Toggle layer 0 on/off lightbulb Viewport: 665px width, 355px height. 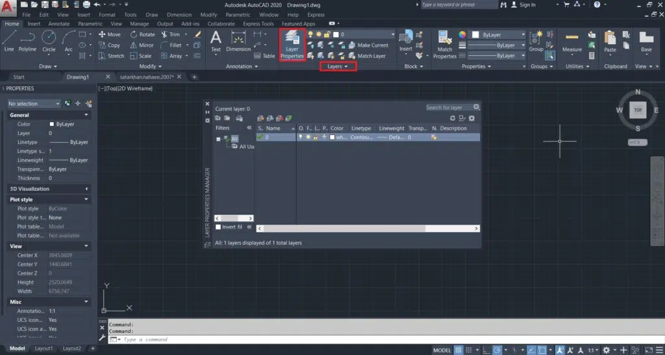pos(301,138)
